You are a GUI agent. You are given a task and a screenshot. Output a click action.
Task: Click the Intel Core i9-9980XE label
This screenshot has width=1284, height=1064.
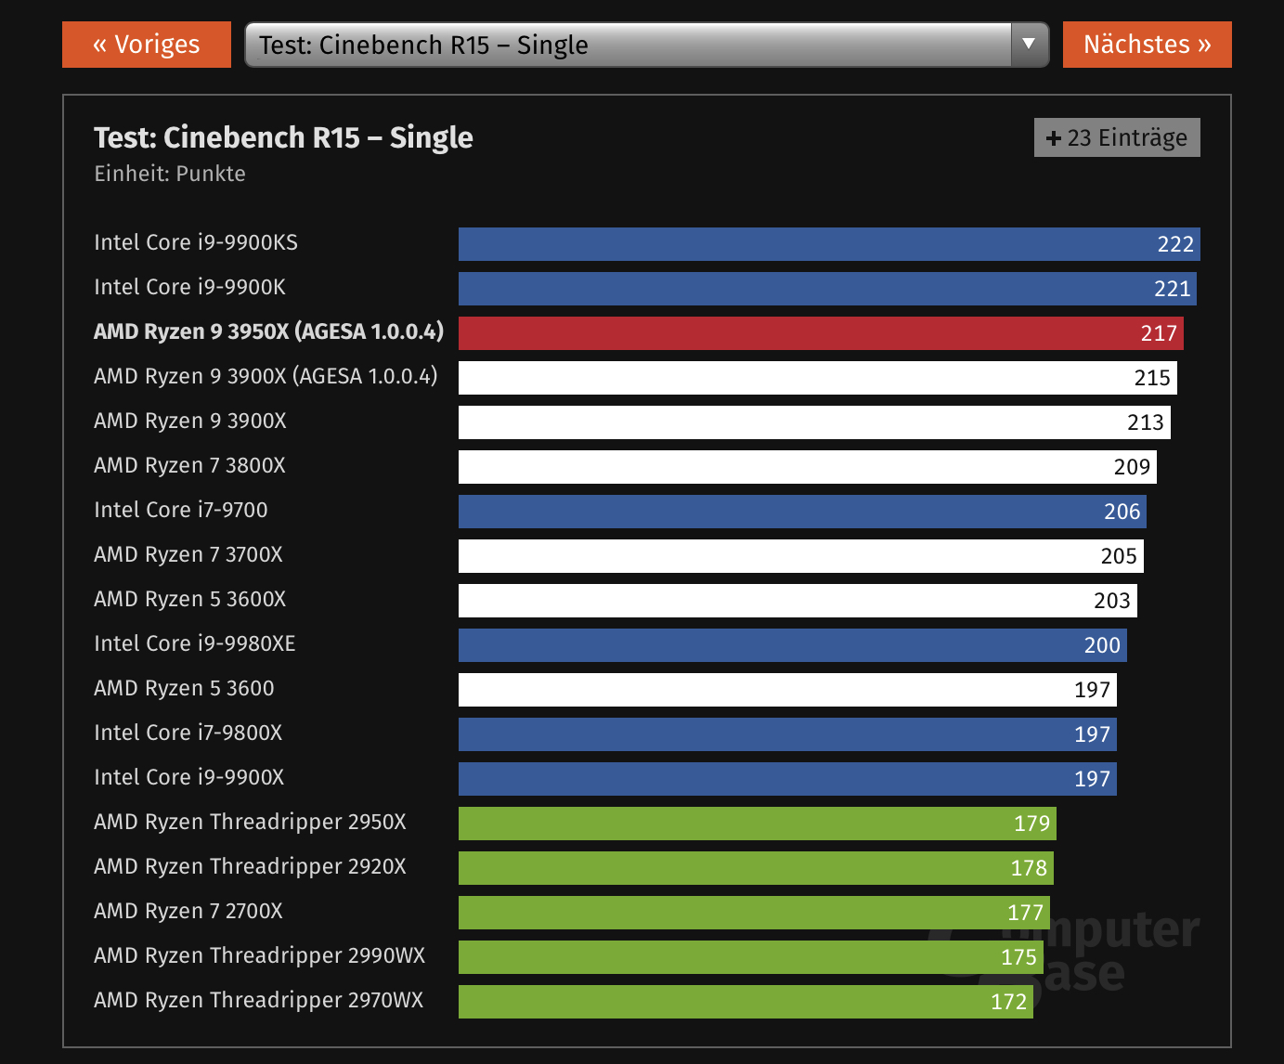(195, 643)
